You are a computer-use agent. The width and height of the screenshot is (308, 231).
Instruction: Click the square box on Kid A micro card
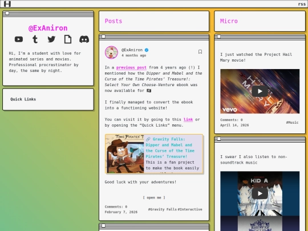pyautogui.click(x=219, y=139)
